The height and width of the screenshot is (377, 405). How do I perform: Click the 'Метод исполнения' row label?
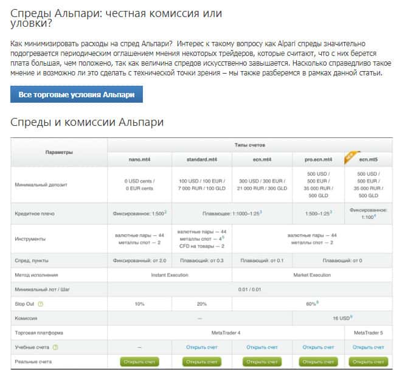pyautogui.click(x=36, y=275)
